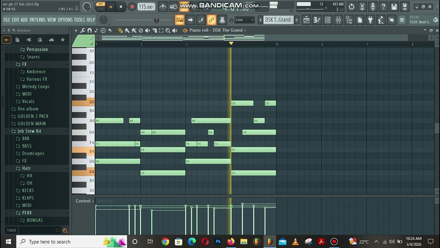Show the browser Starred favorites tab

(x=63, y=40)
